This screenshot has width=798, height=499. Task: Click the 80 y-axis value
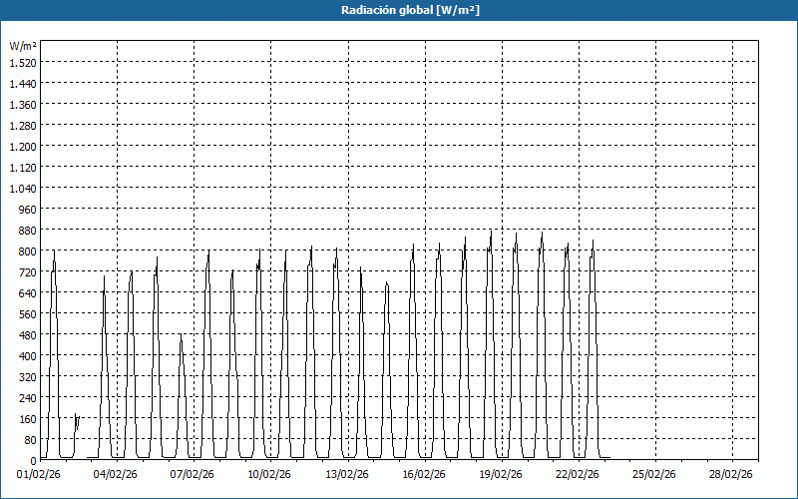(x=29, y=440)
